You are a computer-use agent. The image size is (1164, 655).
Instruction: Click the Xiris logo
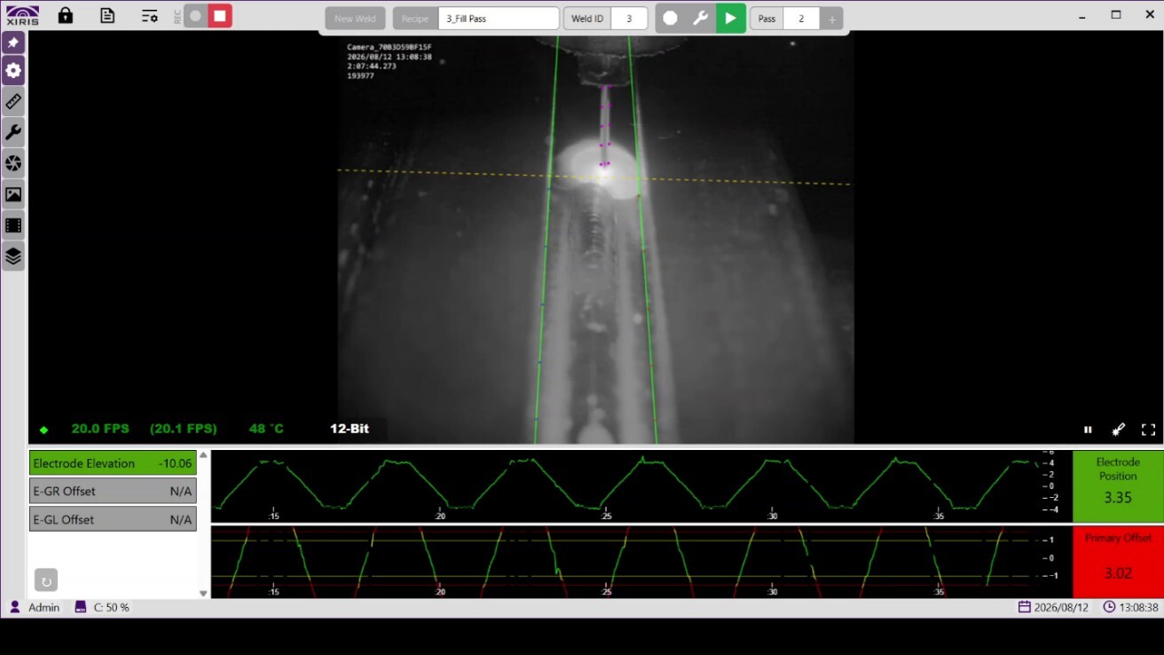point(21,15)
